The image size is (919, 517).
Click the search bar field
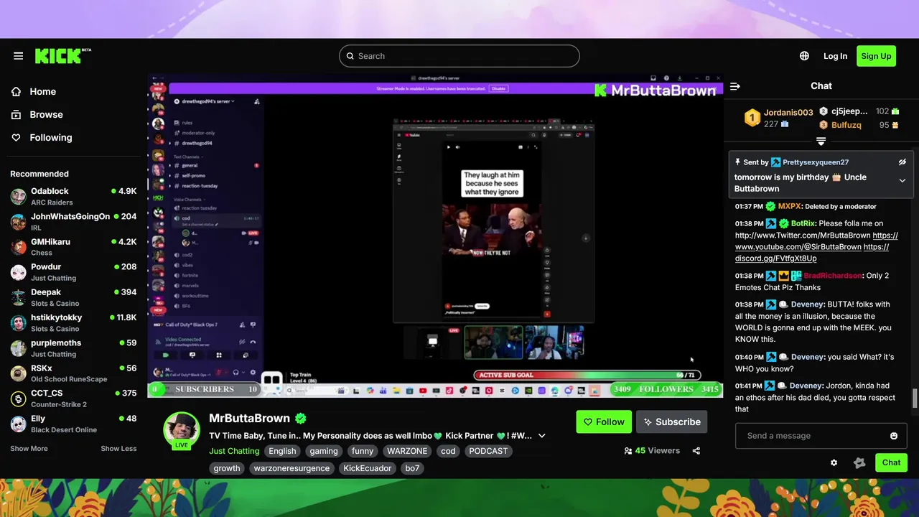459,56
